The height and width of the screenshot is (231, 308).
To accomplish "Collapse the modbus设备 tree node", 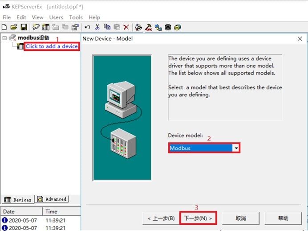I will tap(4, 38).
